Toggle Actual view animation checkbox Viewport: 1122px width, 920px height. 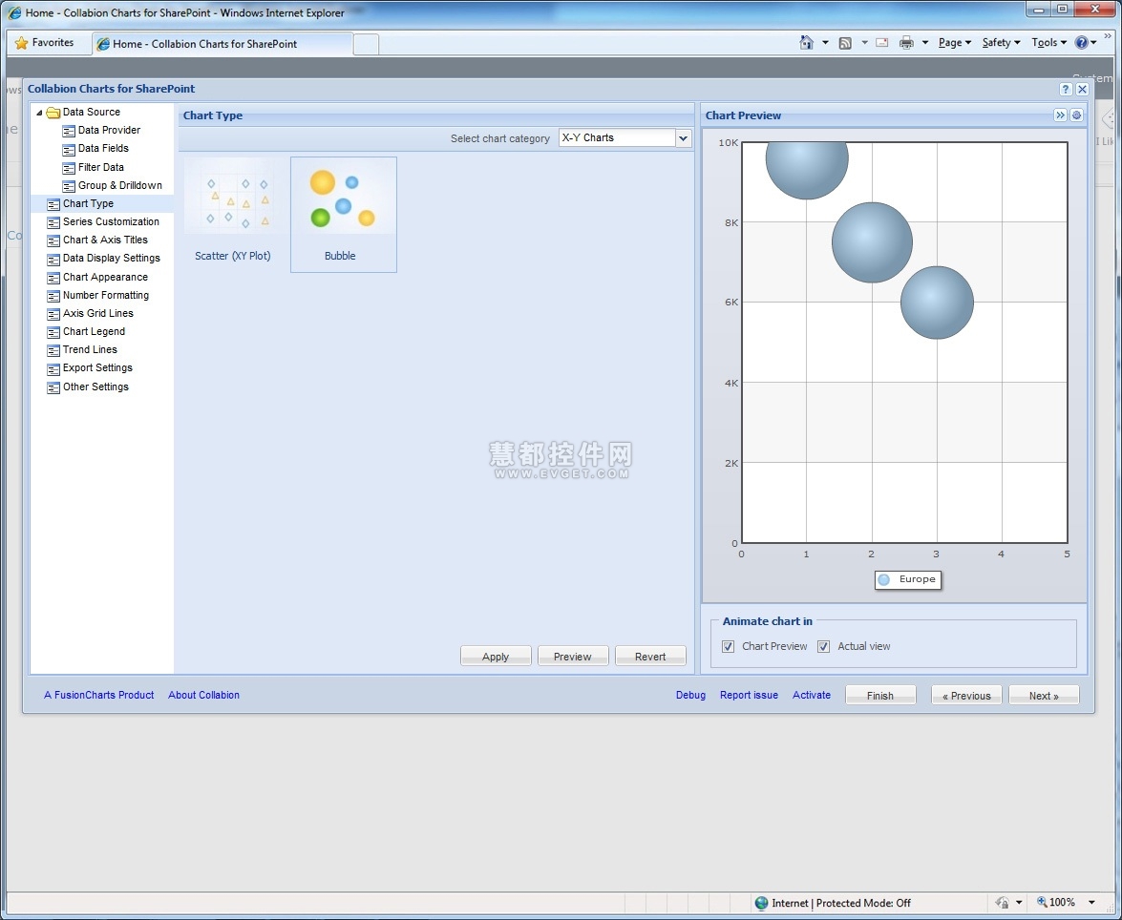[x=824, y=647]
